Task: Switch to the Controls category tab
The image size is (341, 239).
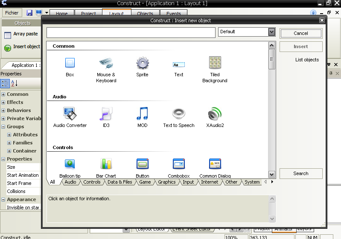Action: (92, 182)
